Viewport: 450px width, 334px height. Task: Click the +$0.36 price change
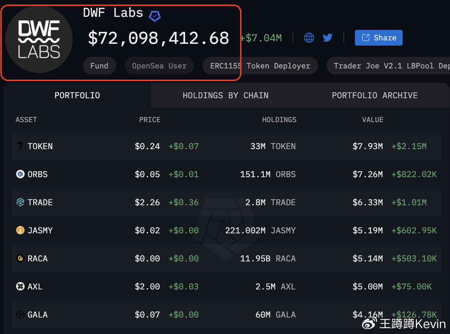pyautogui.click(x=184, y=202)
